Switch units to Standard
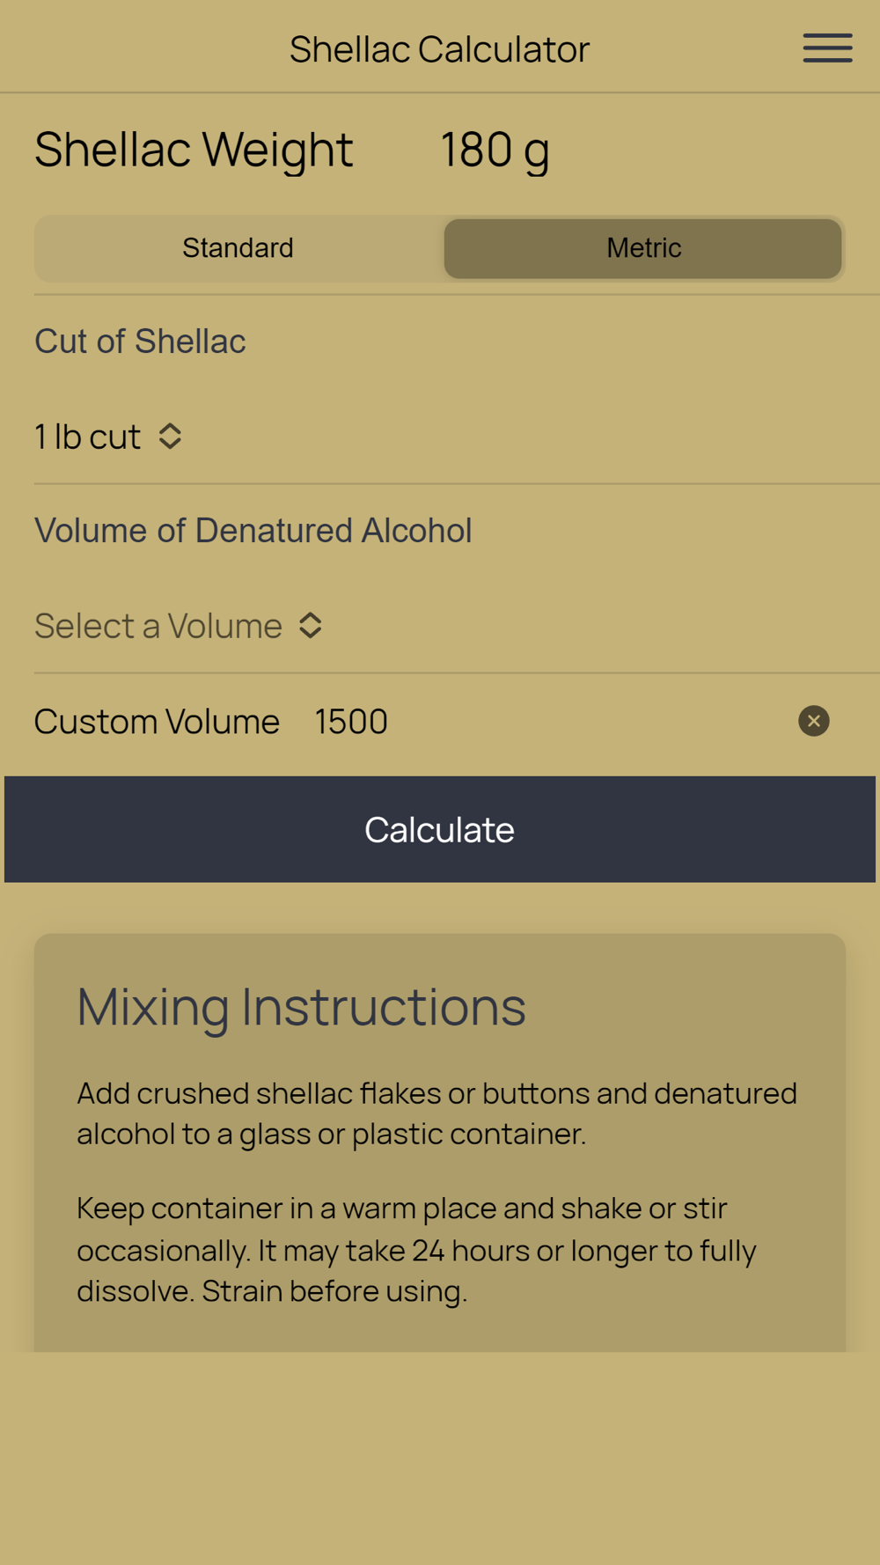The image size is (880, 1565). (x=238, y=248)
